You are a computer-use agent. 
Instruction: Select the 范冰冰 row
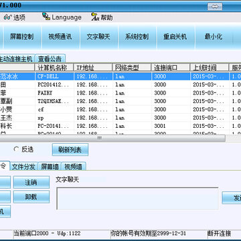tap(120, 76)
